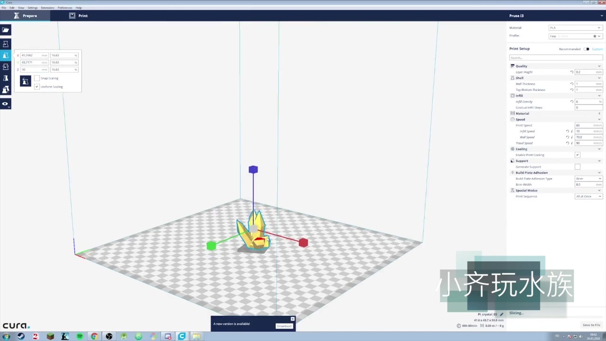Uncheck Uniform Scaling checkbox
The image size is (606, 341).
point(37,87)
